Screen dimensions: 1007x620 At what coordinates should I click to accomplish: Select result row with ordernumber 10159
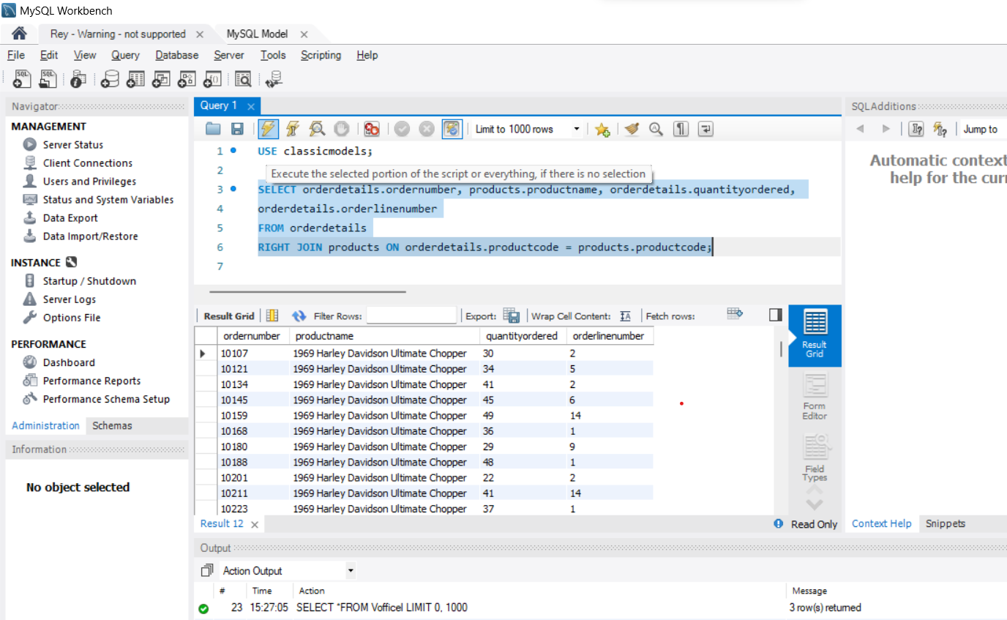click(x=424, y=415)
